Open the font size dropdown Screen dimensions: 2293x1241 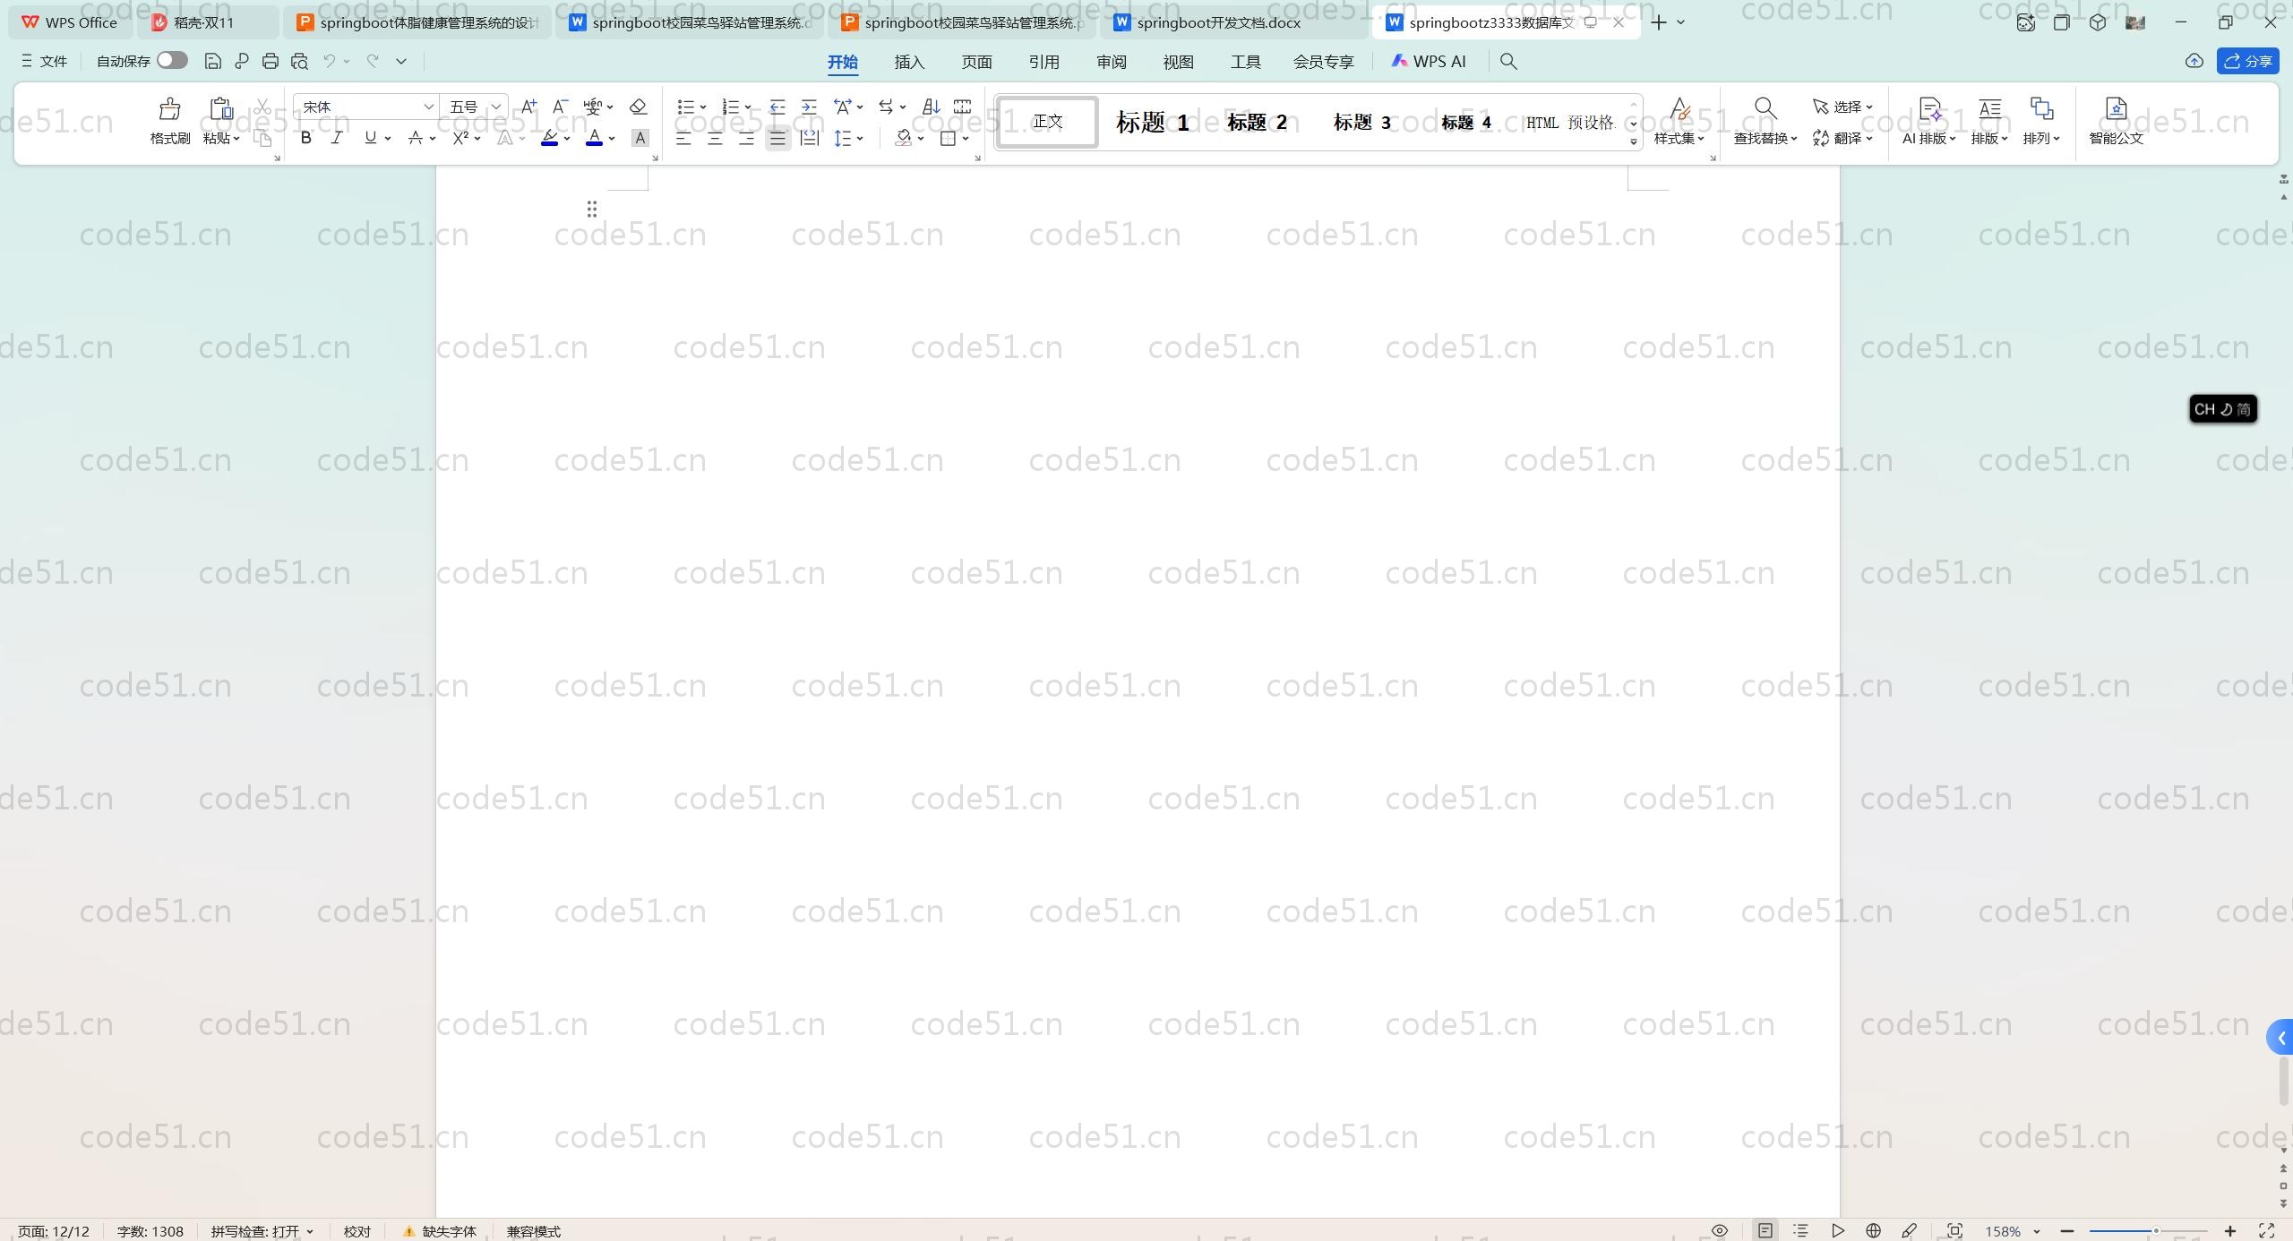[495, 107]
